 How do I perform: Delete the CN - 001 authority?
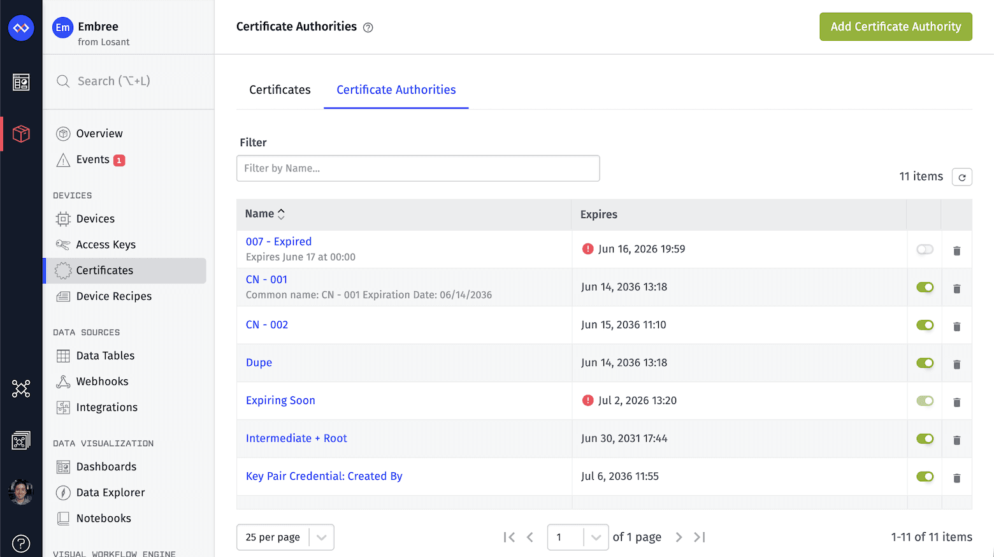tap(956, 289)
